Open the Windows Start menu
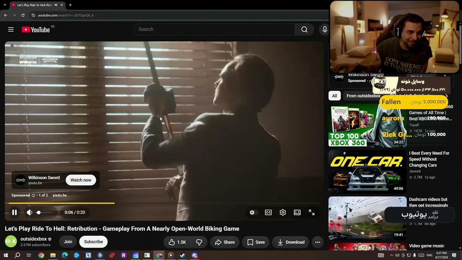 click(x=5, y=255)
